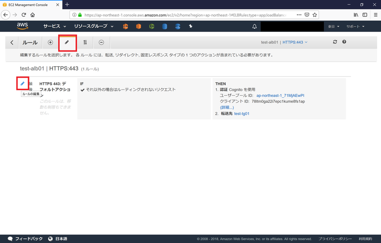Click the test-alb01 | HTTPS:443 heading

coord(49,69)
